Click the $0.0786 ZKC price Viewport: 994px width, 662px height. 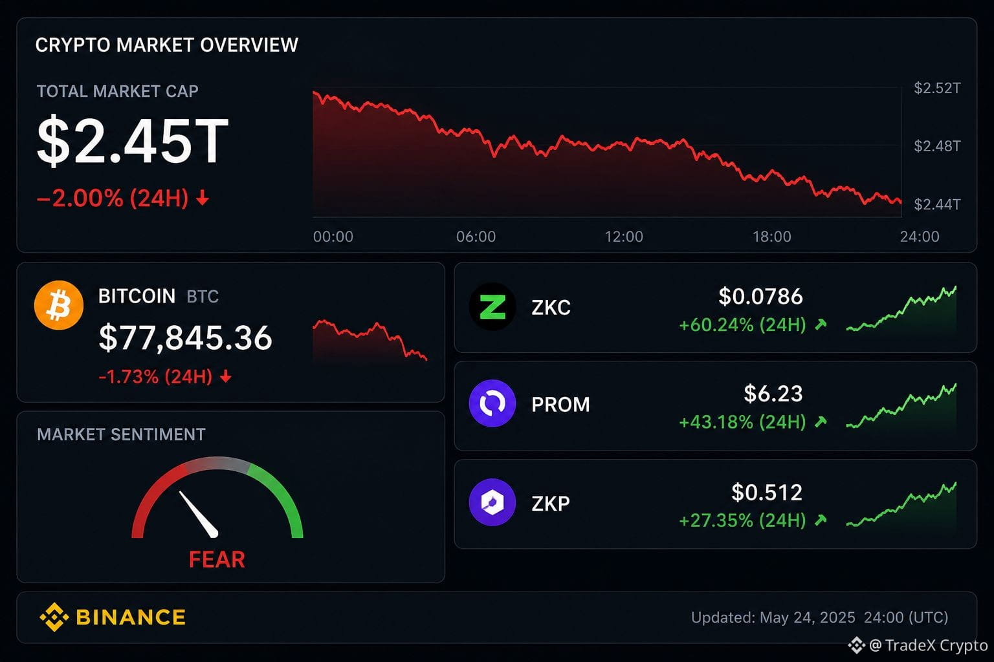pyautogui.click(x=760, y=297)
